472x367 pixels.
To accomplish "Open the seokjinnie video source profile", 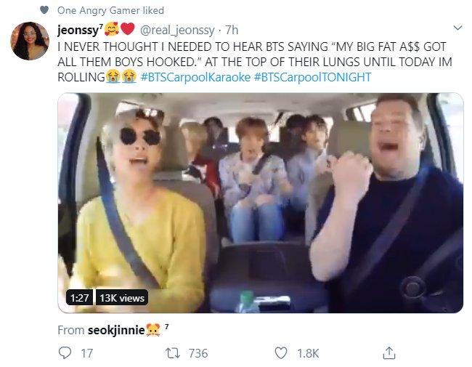I will pos(116,330).
